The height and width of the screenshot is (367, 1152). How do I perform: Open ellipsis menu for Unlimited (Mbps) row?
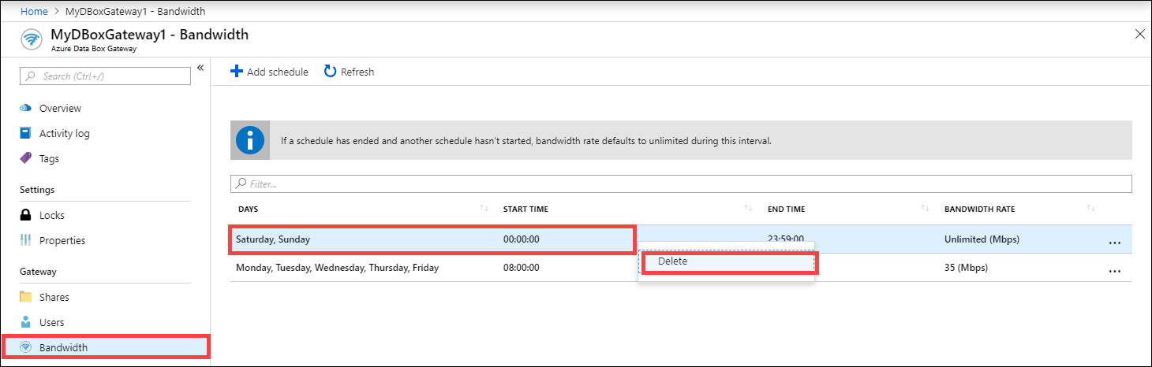(1114, 242)
